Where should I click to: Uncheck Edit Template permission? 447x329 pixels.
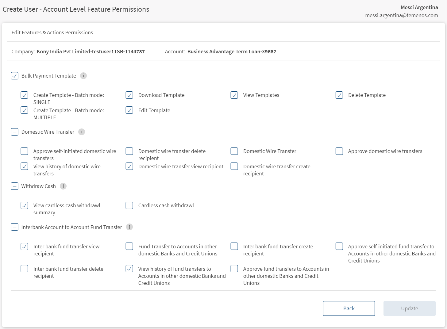129,110
